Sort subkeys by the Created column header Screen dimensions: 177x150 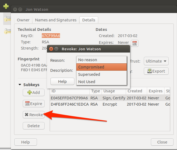point(136,91)
